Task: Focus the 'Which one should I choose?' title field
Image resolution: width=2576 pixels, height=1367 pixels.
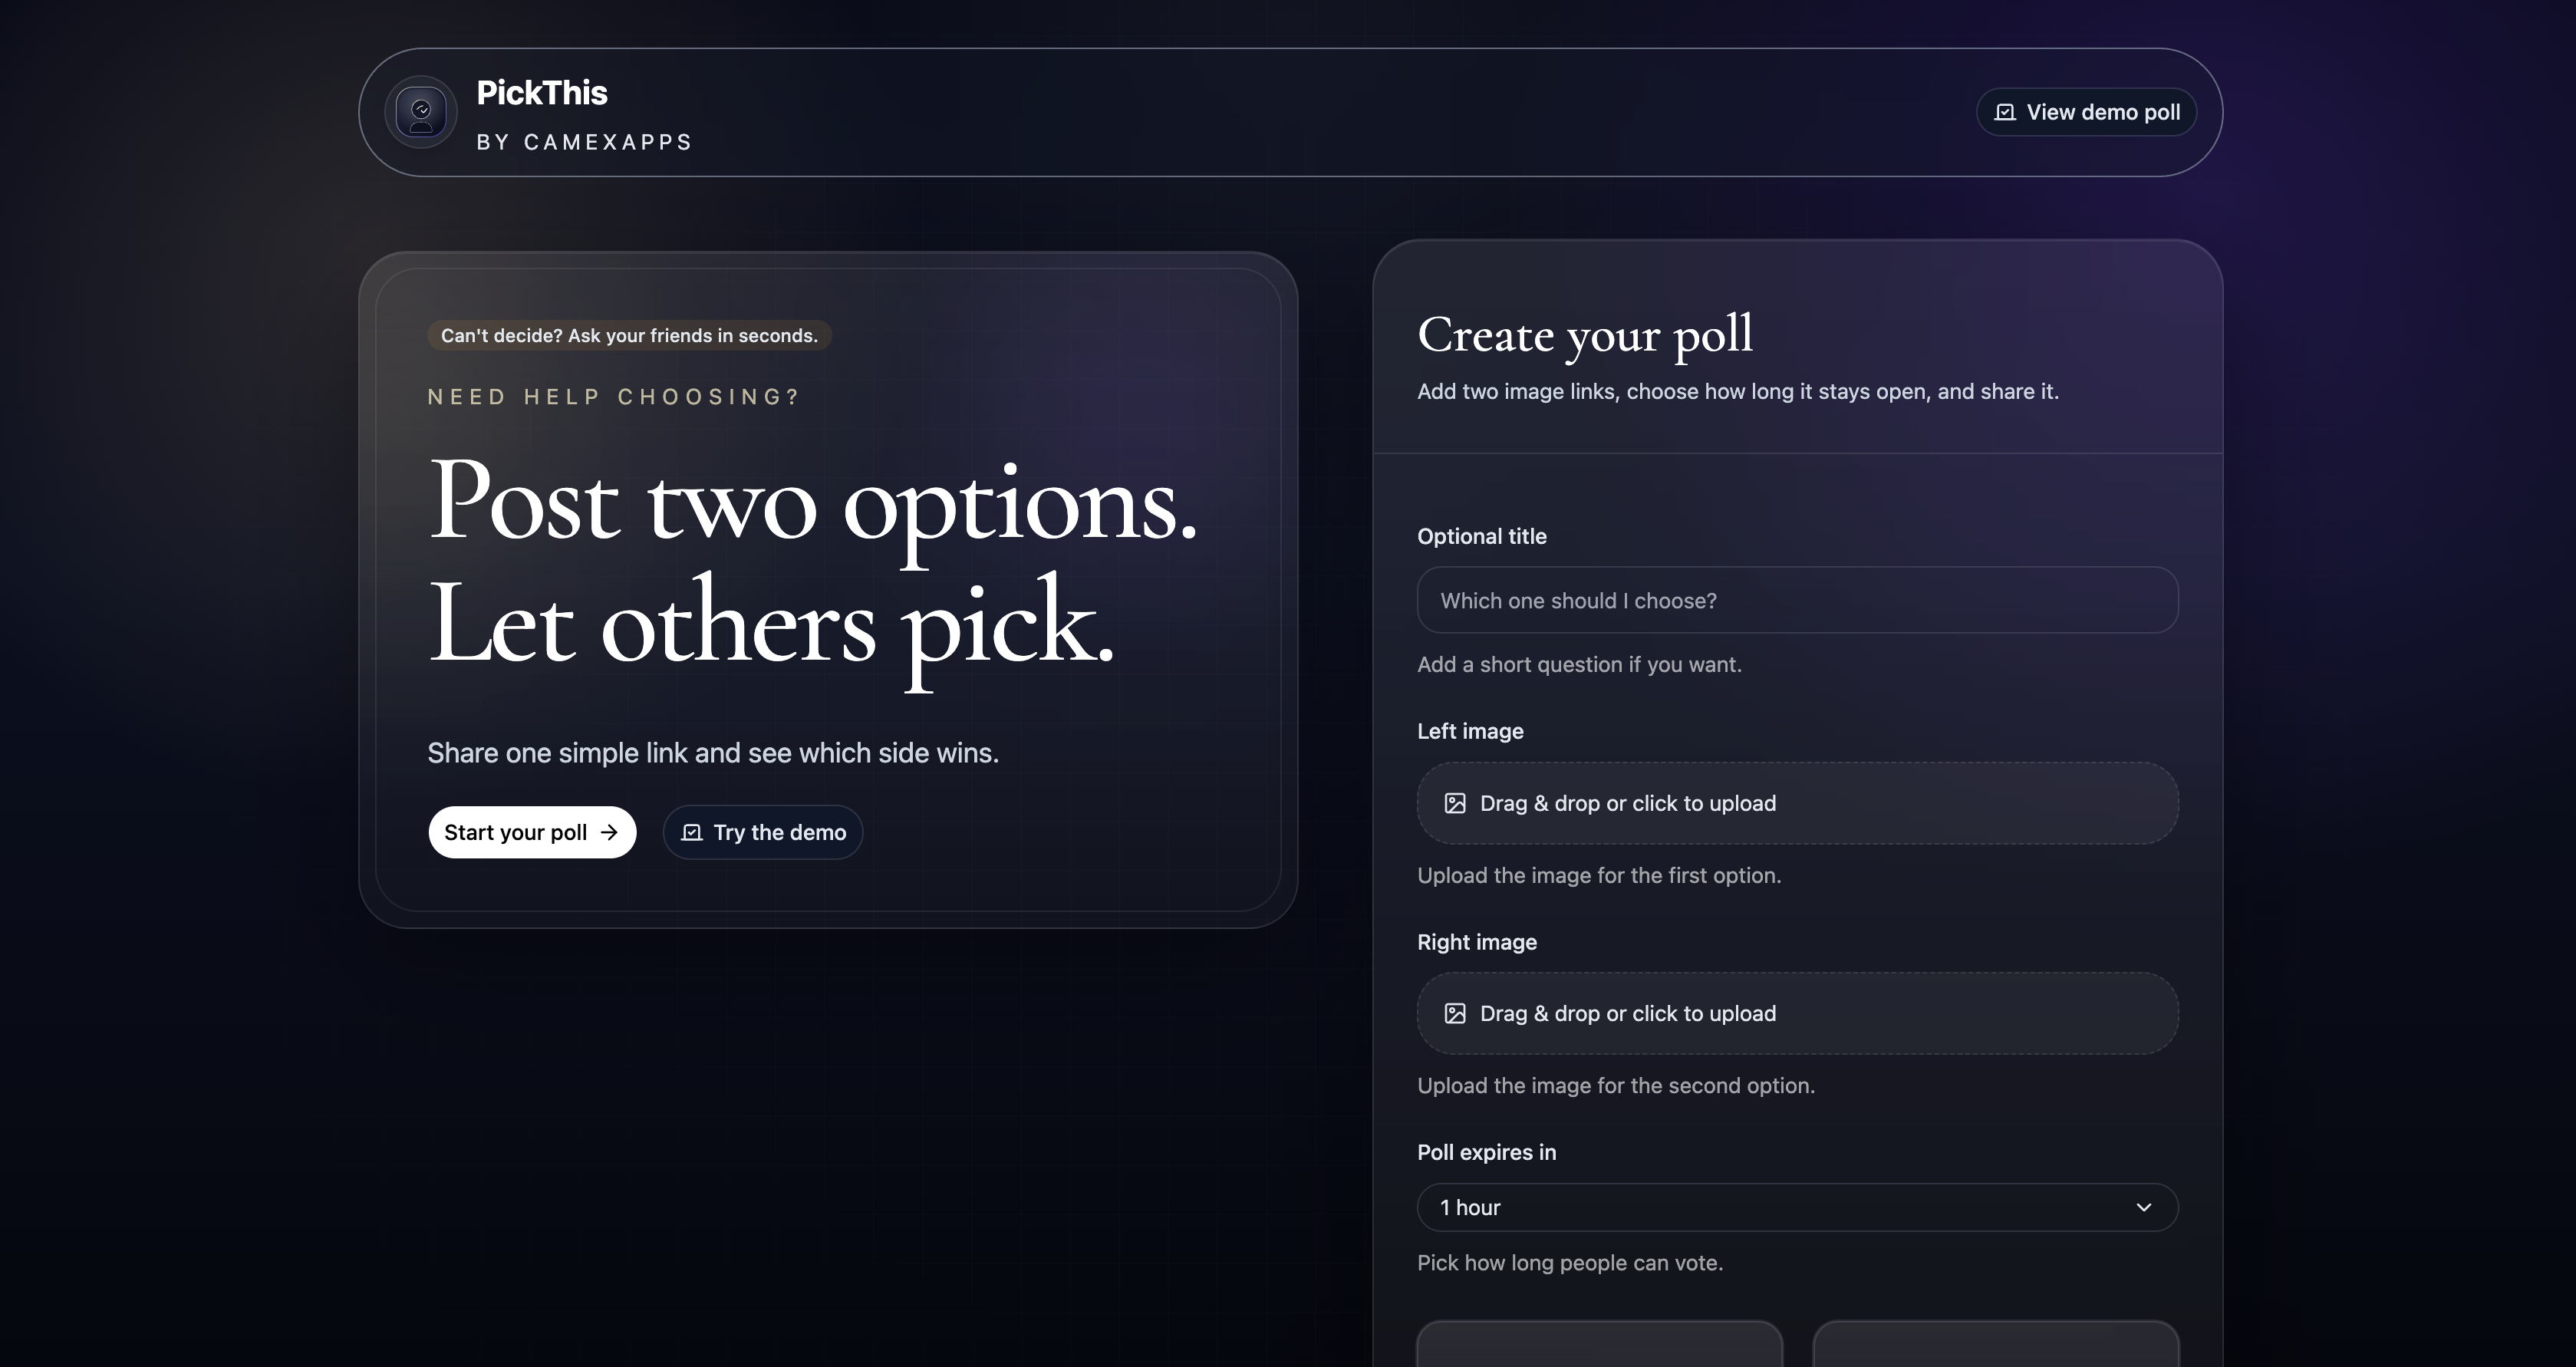Action: [1797, 600]
